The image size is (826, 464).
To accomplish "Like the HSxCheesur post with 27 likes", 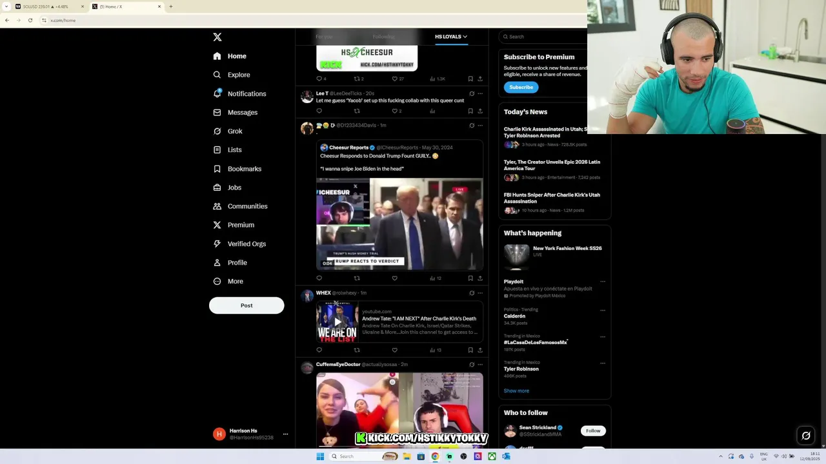I will (x=394, y=79).
